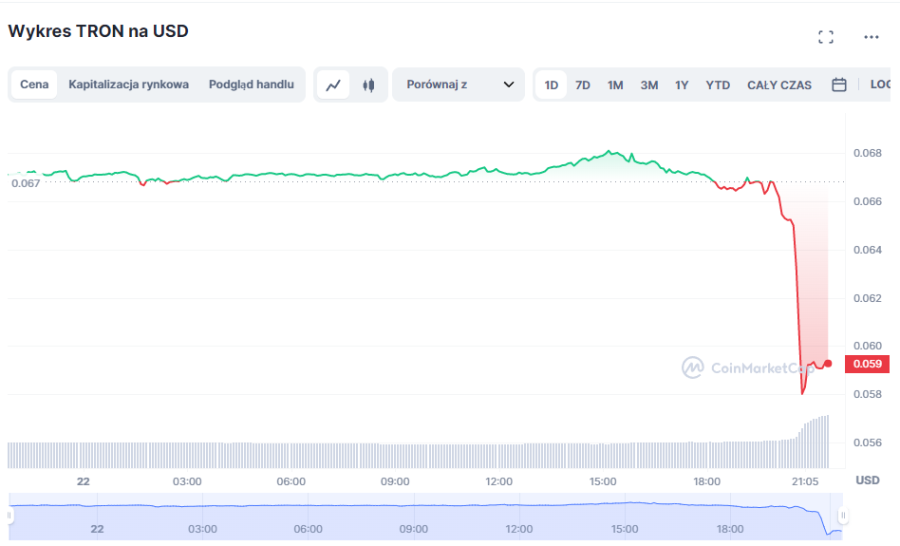Expand the Porównaj z dropdown
Viewport: 900px width, 546px height.
[459, 85]
